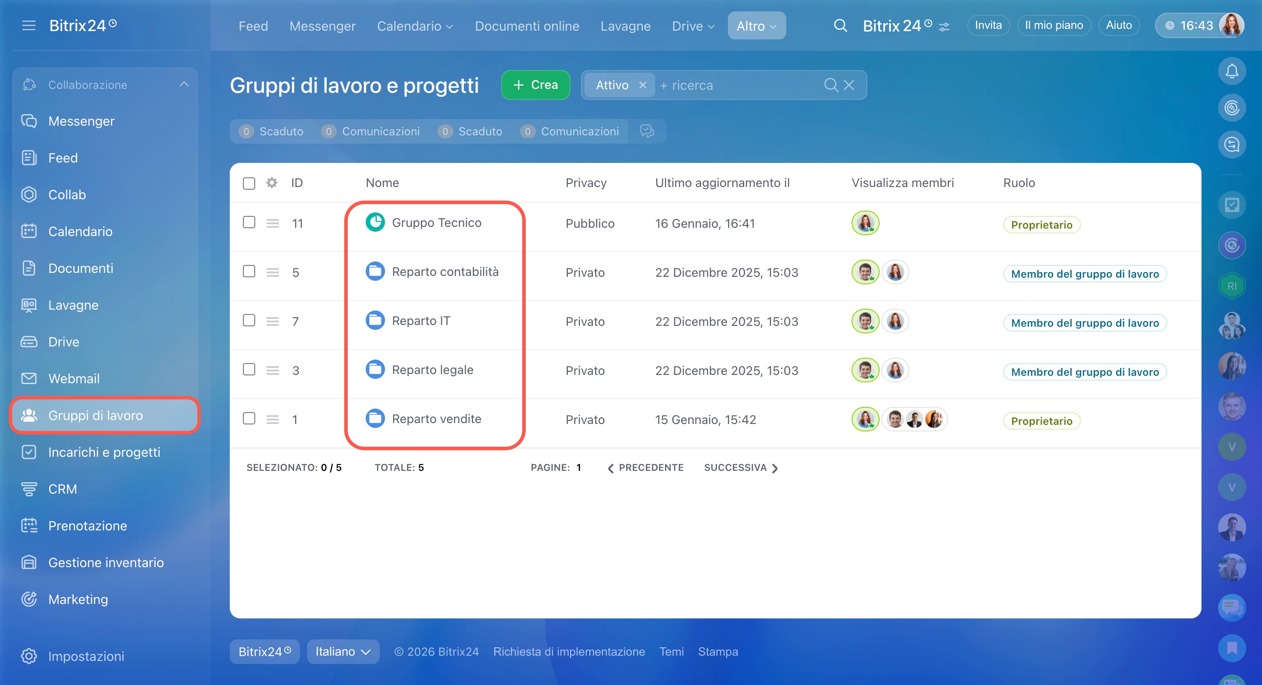The height and width of the screenshot is (685, 1262).
Task: Open CRM in the sidebar
Action: pos(62,489)
